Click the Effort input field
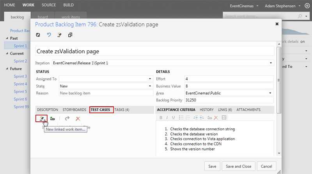This screenshot has height=174, width=312. (x=229, y=79)
